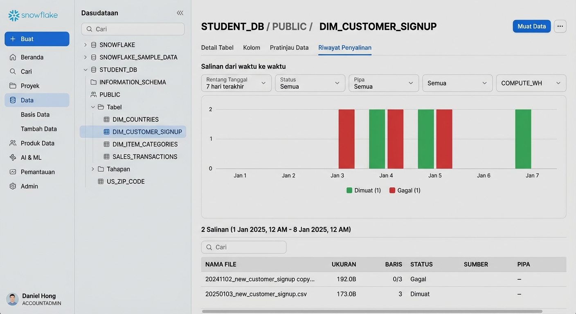This screenshot has height=314, width=576.
Task: Toggle the Dimuat green legend item
Action: 364,191
